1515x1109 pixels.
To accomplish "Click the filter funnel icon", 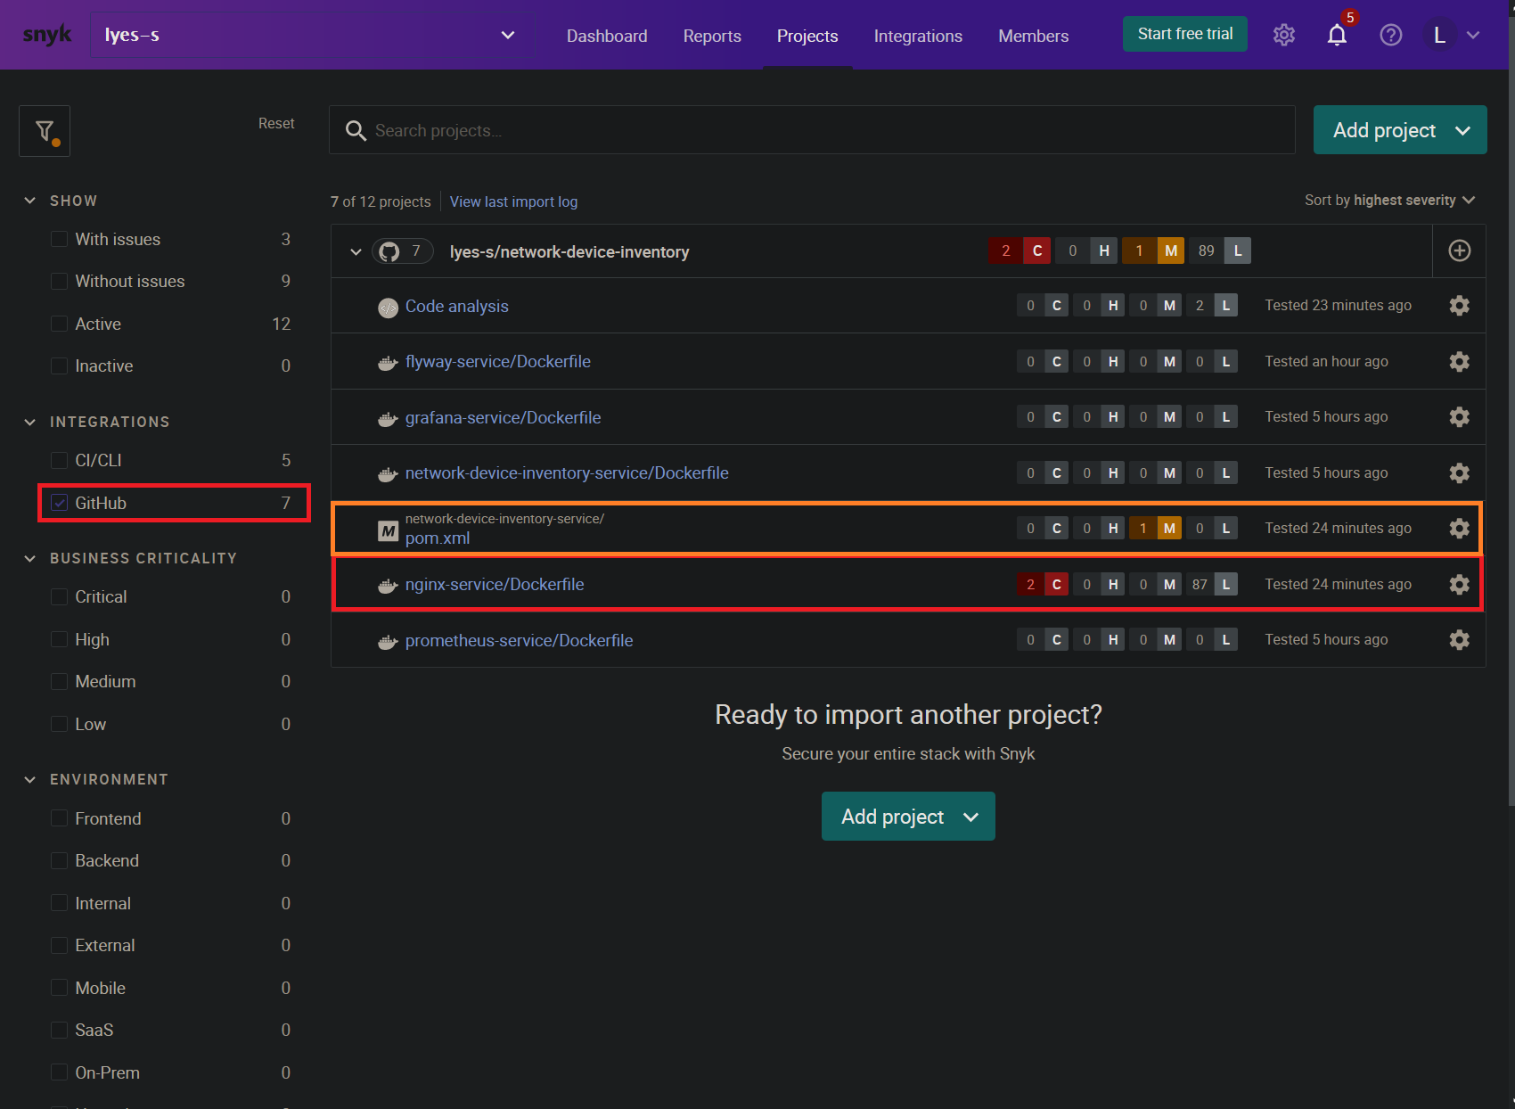I will [x=45, y=131].
